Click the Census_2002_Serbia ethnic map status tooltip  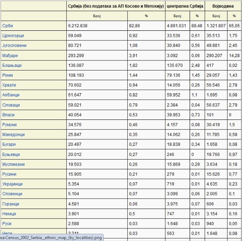click(51, 238)
